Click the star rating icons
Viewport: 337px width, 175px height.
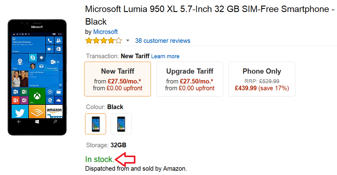[104, 41]
